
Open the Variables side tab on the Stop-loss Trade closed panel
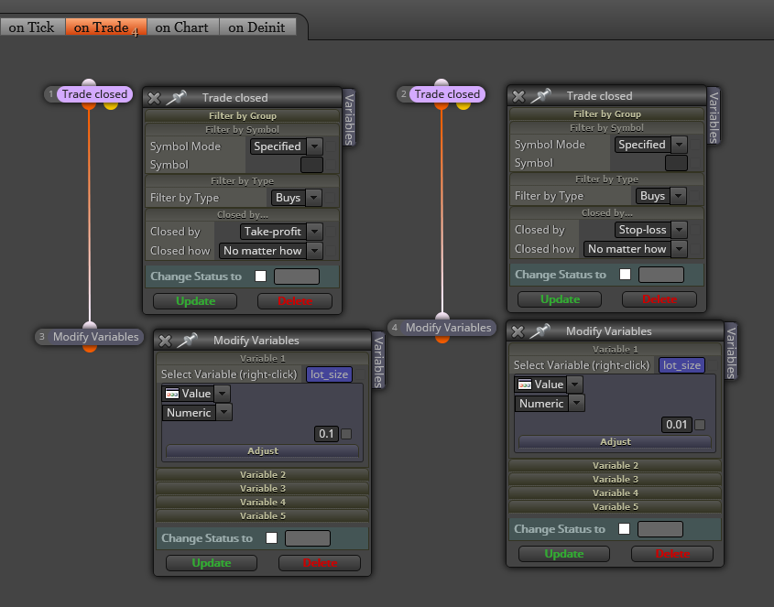714,116
